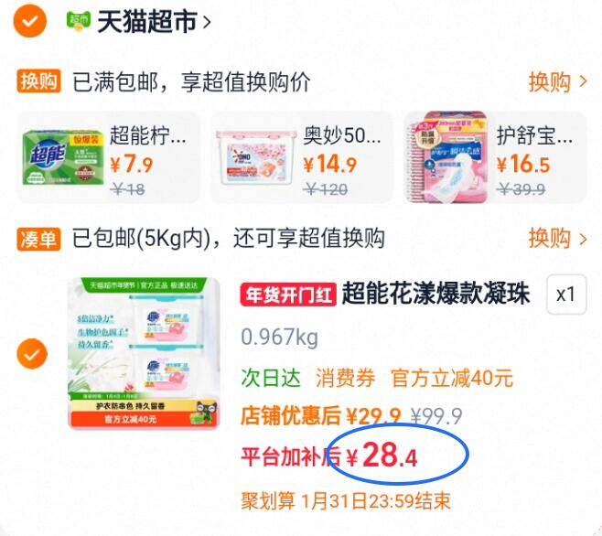The image size is (602, 536).
Task: Select the 护舒宝 ¥16.5 add-on offer
Action: (496, 157)
